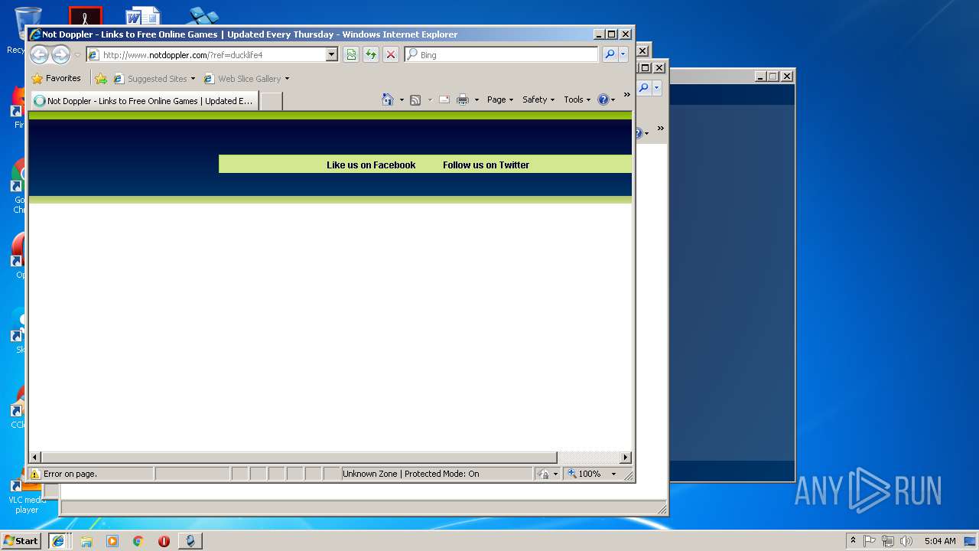Toggle the Compatibility View icon

pos(351,54)
